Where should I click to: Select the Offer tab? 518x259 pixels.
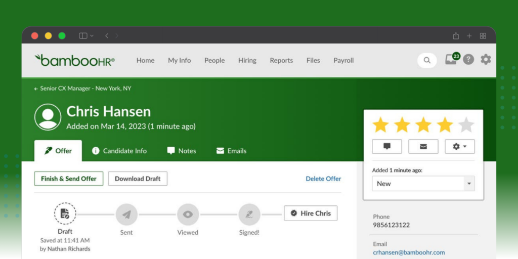[58, 151]
